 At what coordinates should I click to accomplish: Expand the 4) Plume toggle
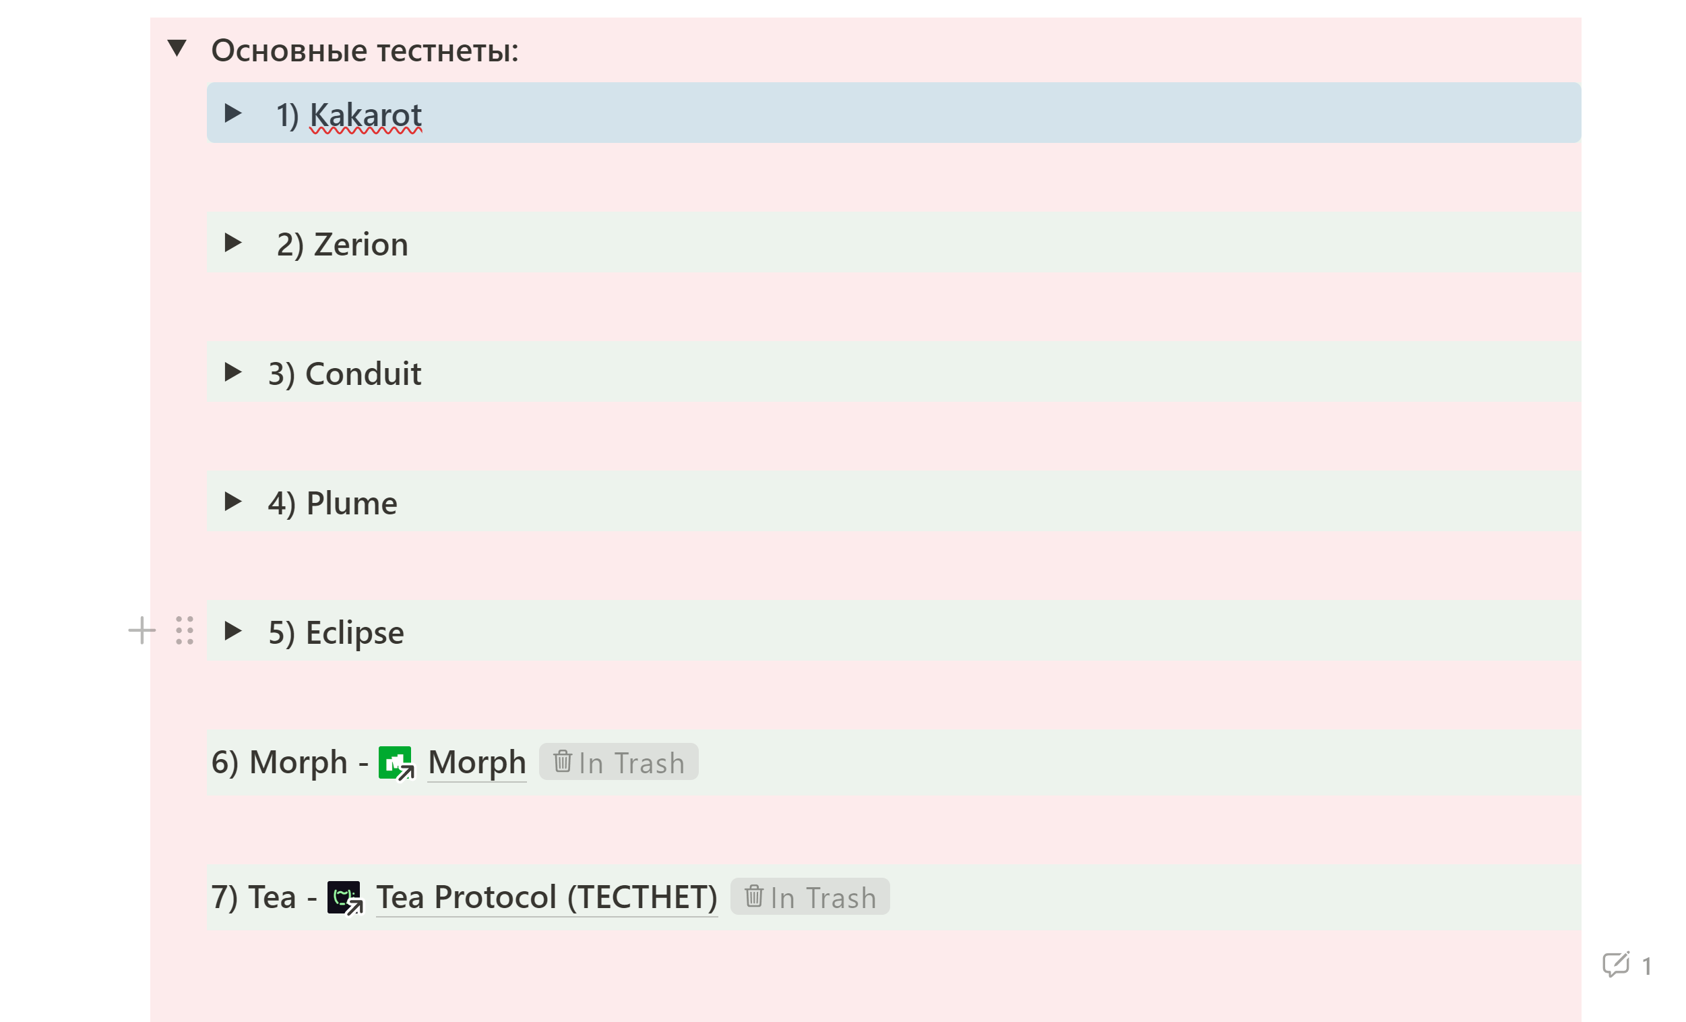(232, 502)
